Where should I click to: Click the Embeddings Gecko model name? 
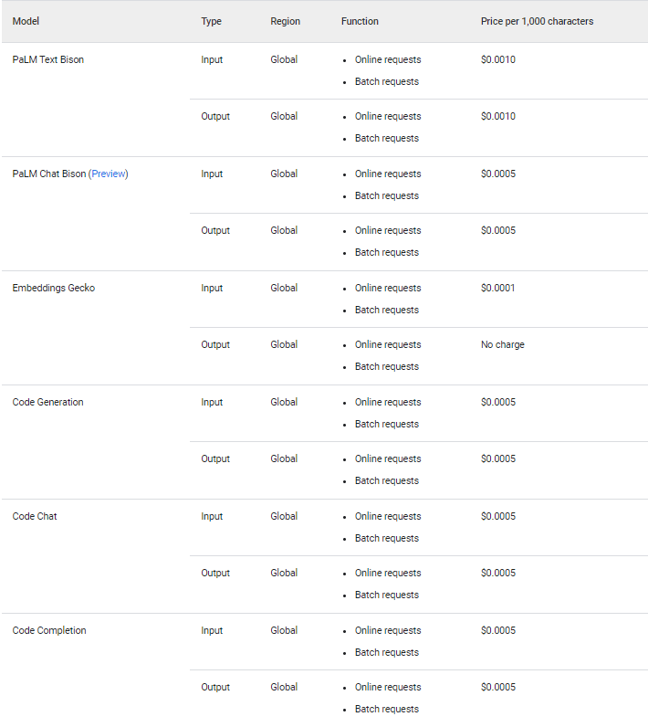(54, 289)
